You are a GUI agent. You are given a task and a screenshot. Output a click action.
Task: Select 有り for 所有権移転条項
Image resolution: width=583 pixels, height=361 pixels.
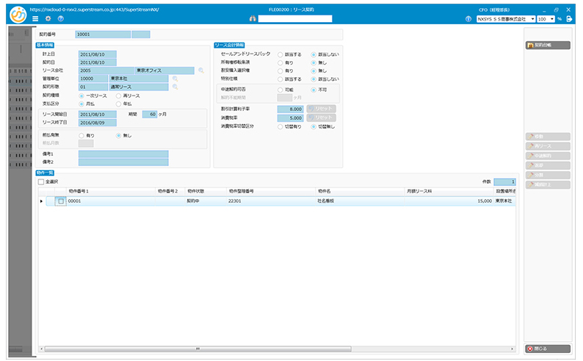pos(280,63)
